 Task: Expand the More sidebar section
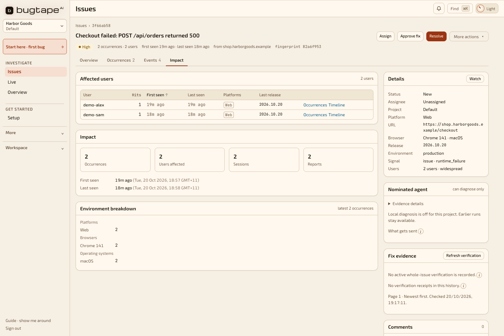click(x=35, y=133)
